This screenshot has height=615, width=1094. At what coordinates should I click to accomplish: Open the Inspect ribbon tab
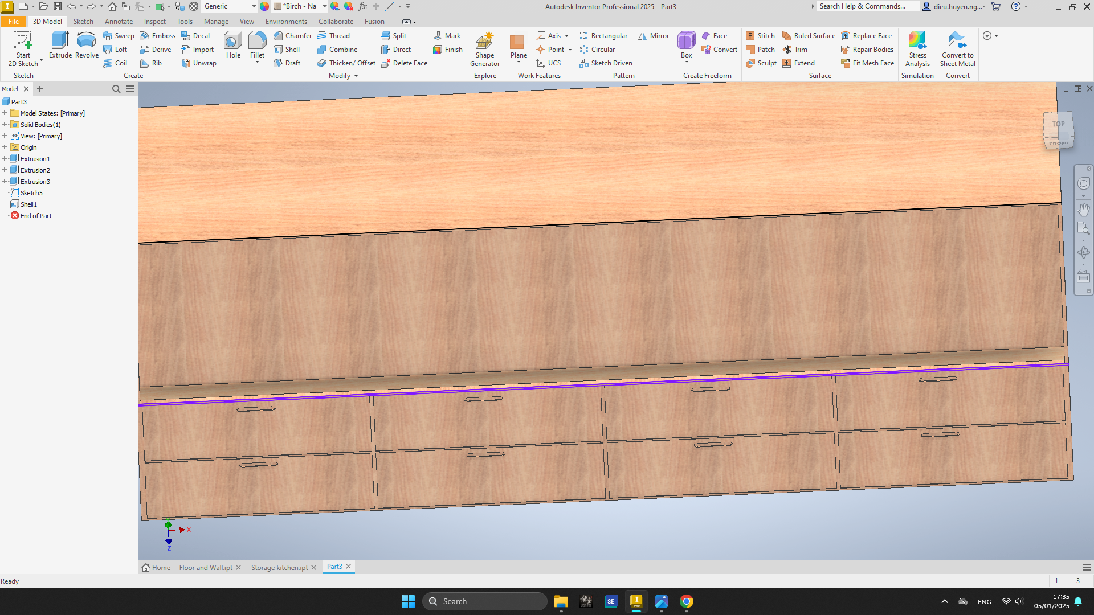[x=155, y=22]
